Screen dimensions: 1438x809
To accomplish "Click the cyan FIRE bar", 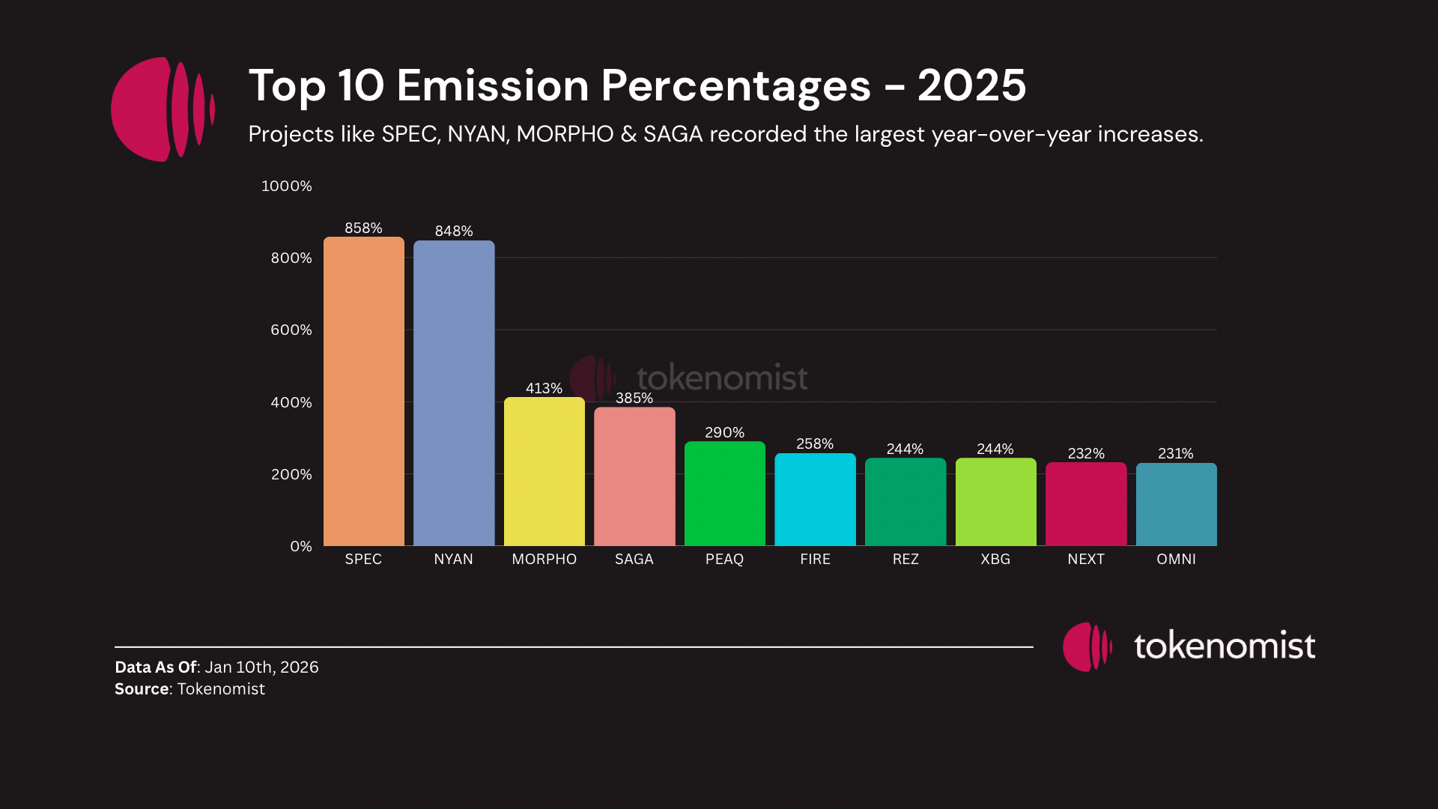I will click(x=815, y=499).
